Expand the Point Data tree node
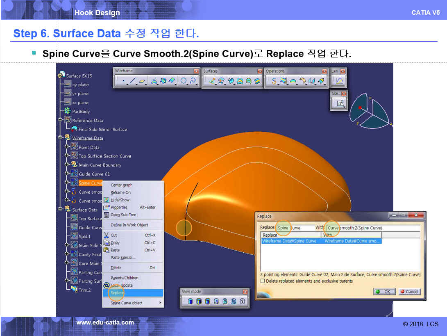 pyautogui.click(x=67, y=147)
